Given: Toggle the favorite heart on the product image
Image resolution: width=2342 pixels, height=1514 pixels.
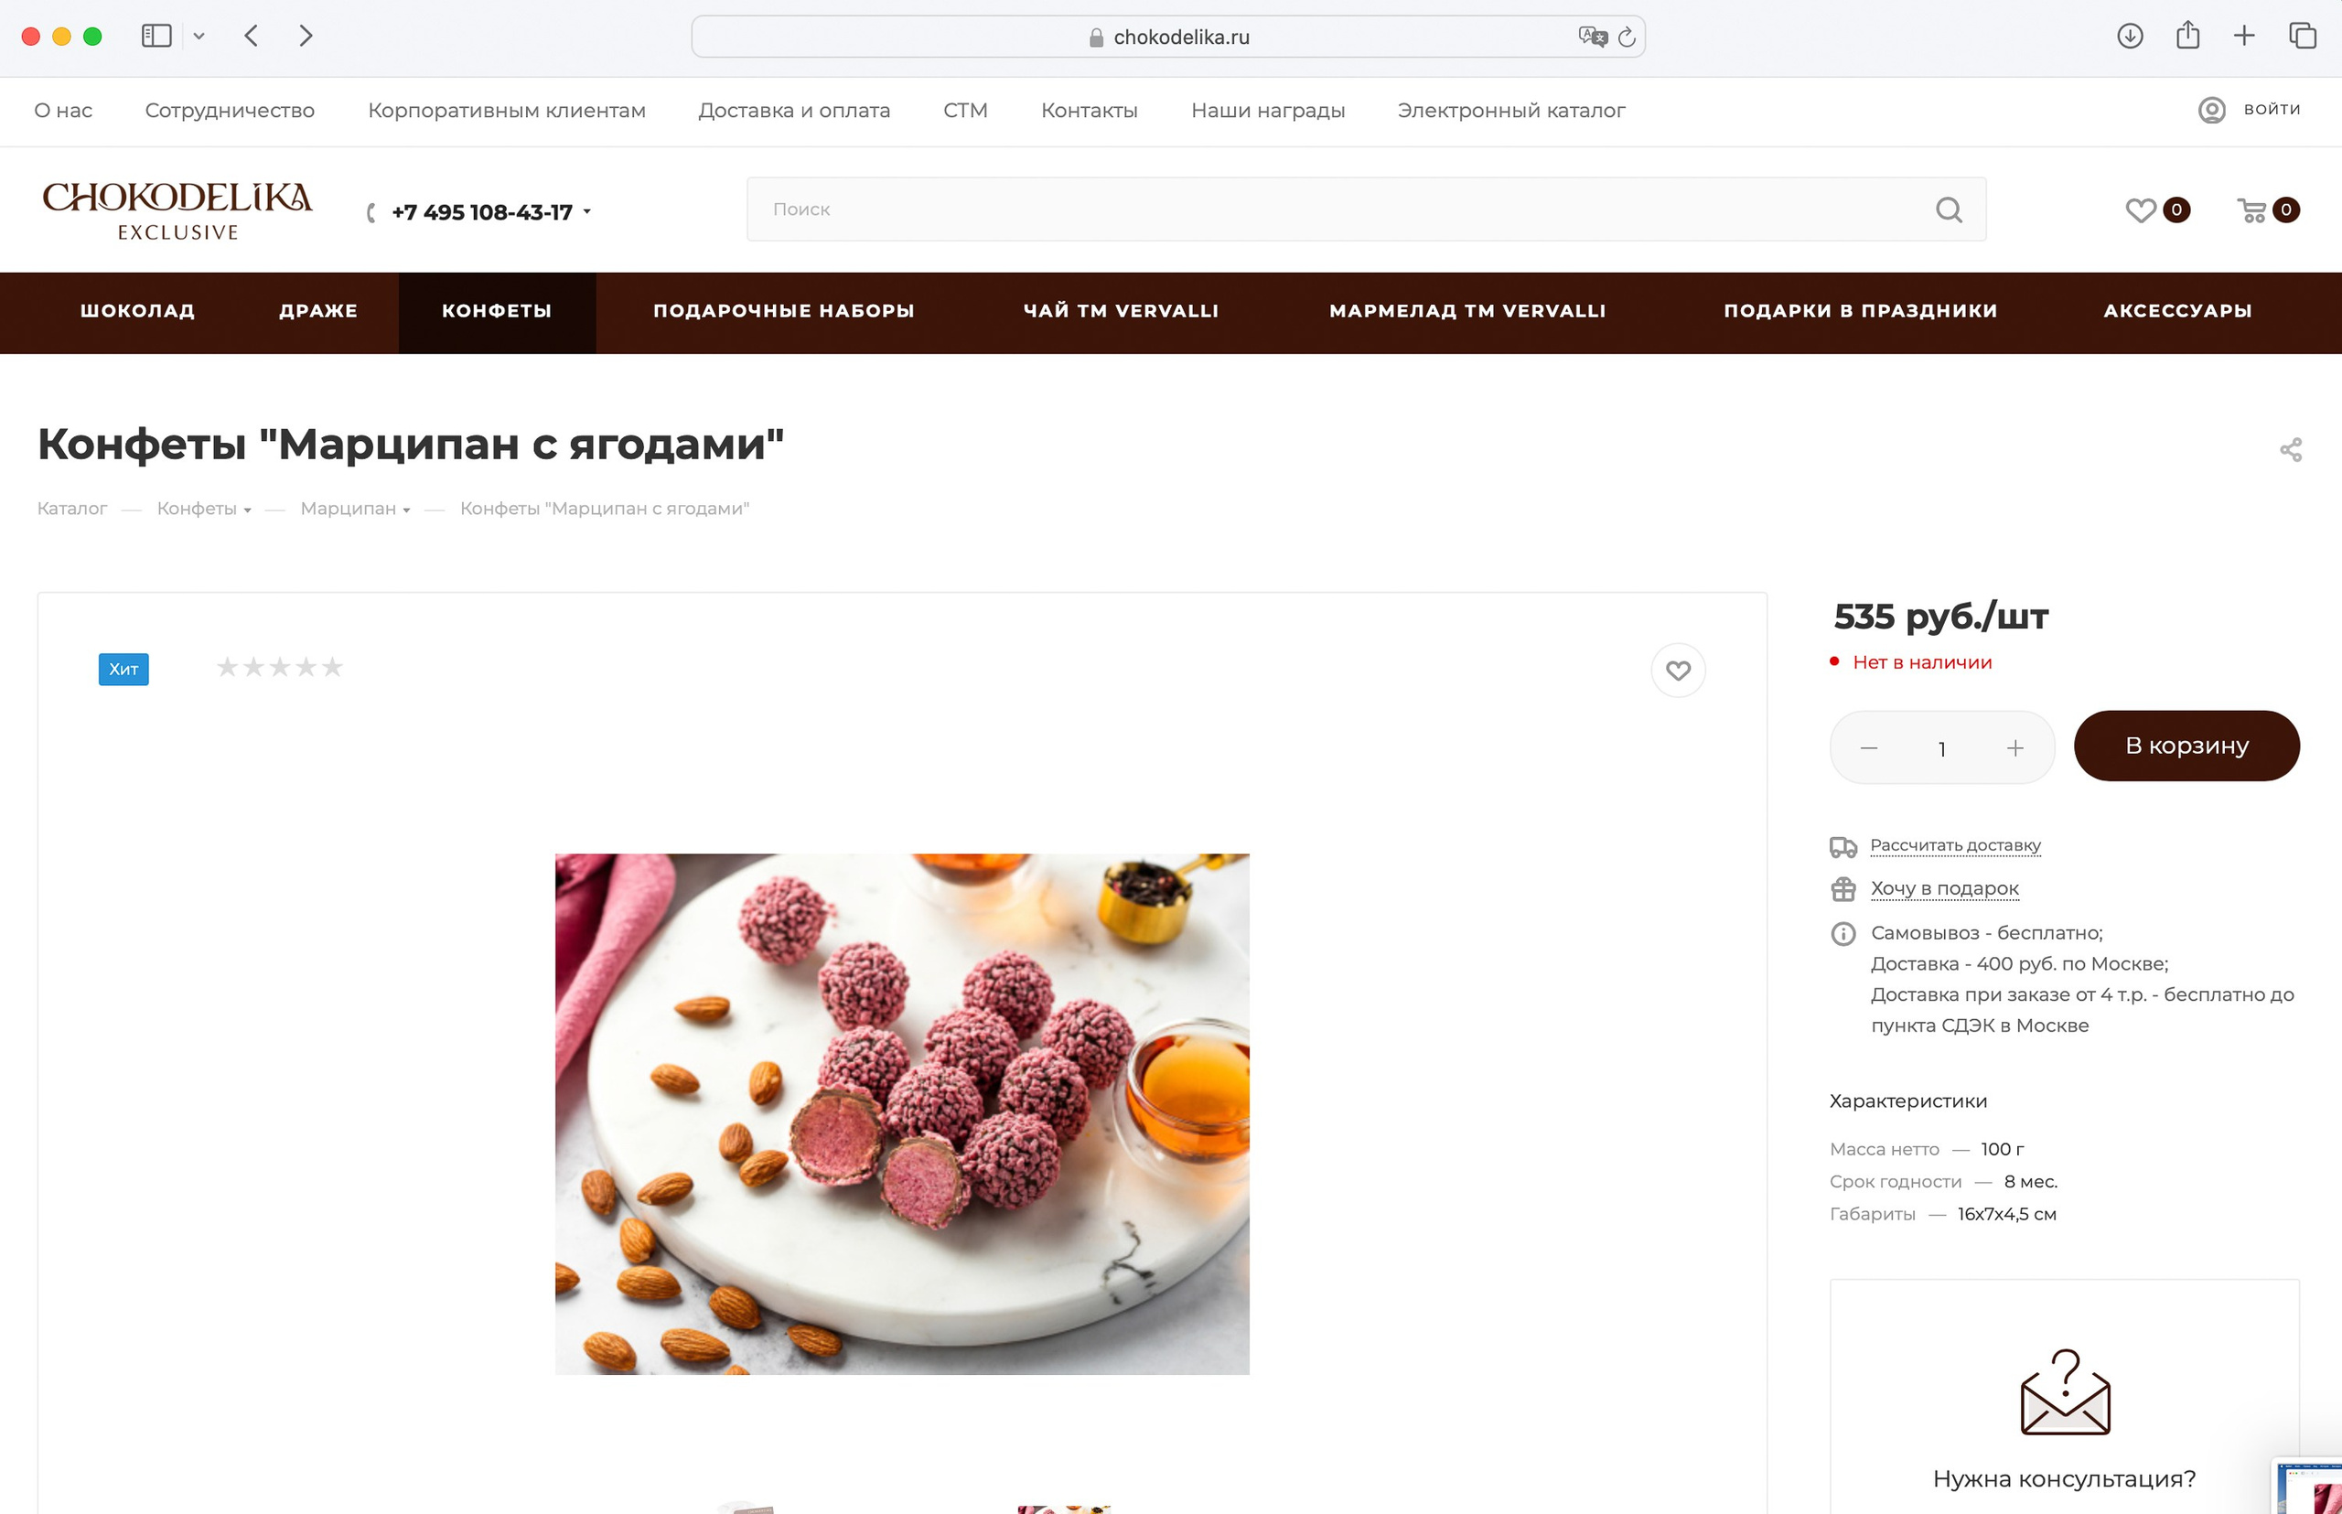Looking at the screenshot, I should click(1677, 671).
